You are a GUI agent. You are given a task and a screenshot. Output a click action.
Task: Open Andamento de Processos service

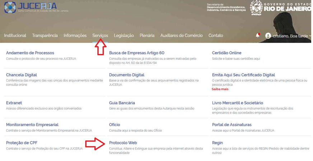[30, 53]
